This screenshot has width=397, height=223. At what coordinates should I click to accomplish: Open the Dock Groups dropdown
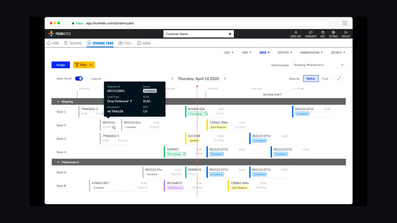tap(319, 65)
